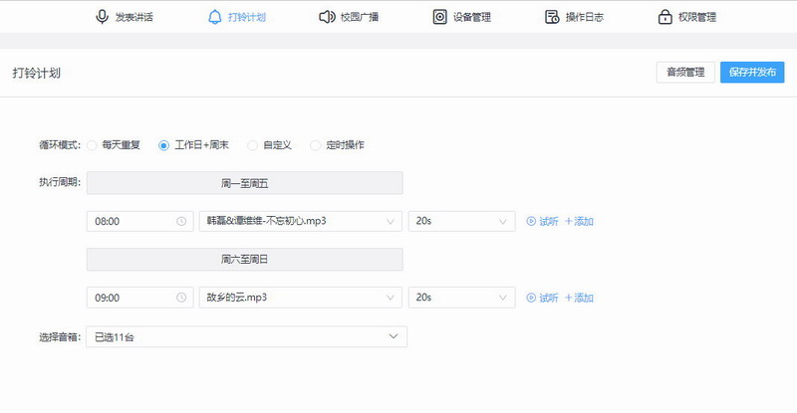Screen dimensions: 797x413
Task: Click the lock icon for 权限管理
Action: (664, 17)
